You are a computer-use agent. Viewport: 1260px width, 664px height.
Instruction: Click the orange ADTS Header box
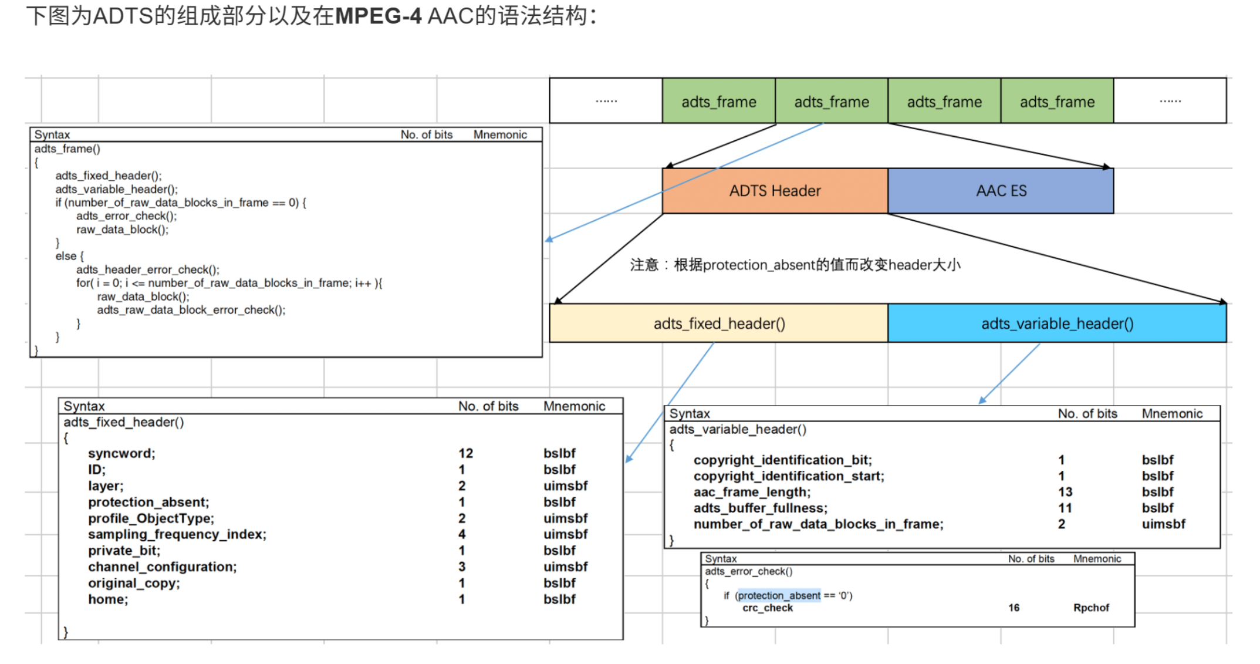[774, 191]
